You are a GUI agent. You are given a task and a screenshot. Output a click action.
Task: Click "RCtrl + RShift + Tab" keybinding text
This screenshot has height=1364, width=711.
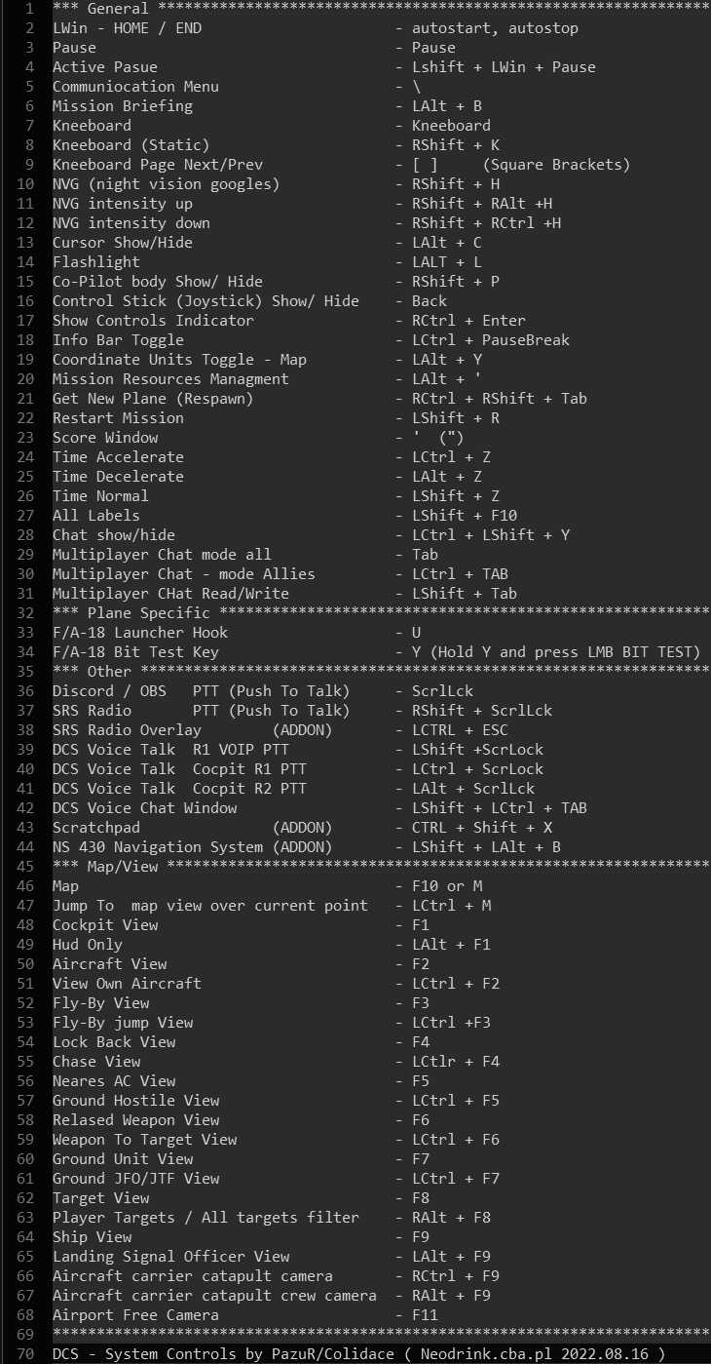pyautogui.click(x=499, y=399)
